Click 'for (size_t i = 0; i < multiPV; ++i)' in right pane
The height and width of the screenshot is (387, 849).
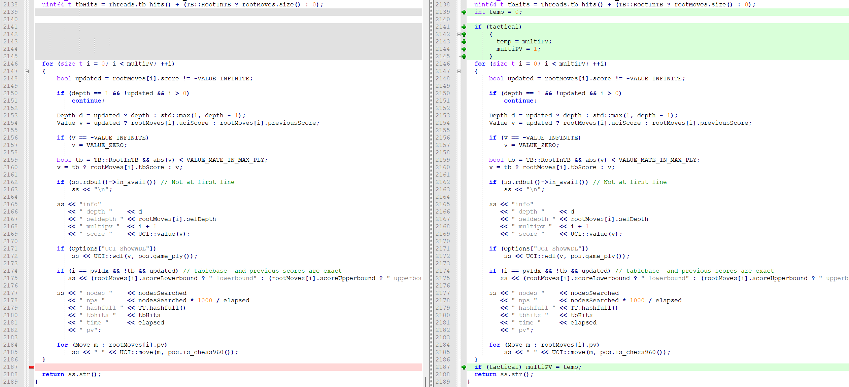click(541, 64)
